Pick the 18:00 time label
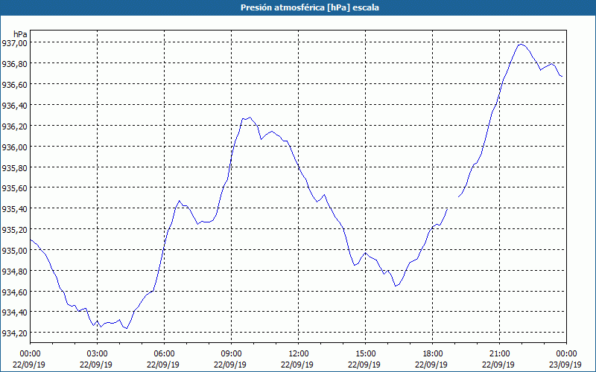Viewport: 596px width, 372px height. [433, 354]
